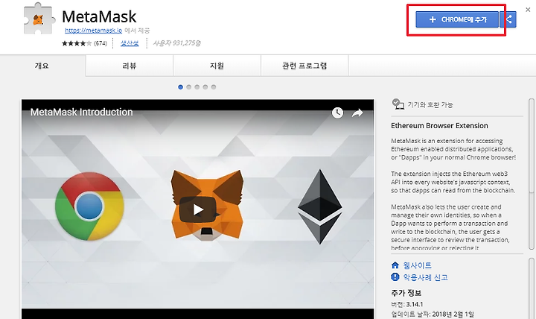This screenshot has width=536, height=319.
Task: Open the 생산성 category link
Action: (130, 43)
